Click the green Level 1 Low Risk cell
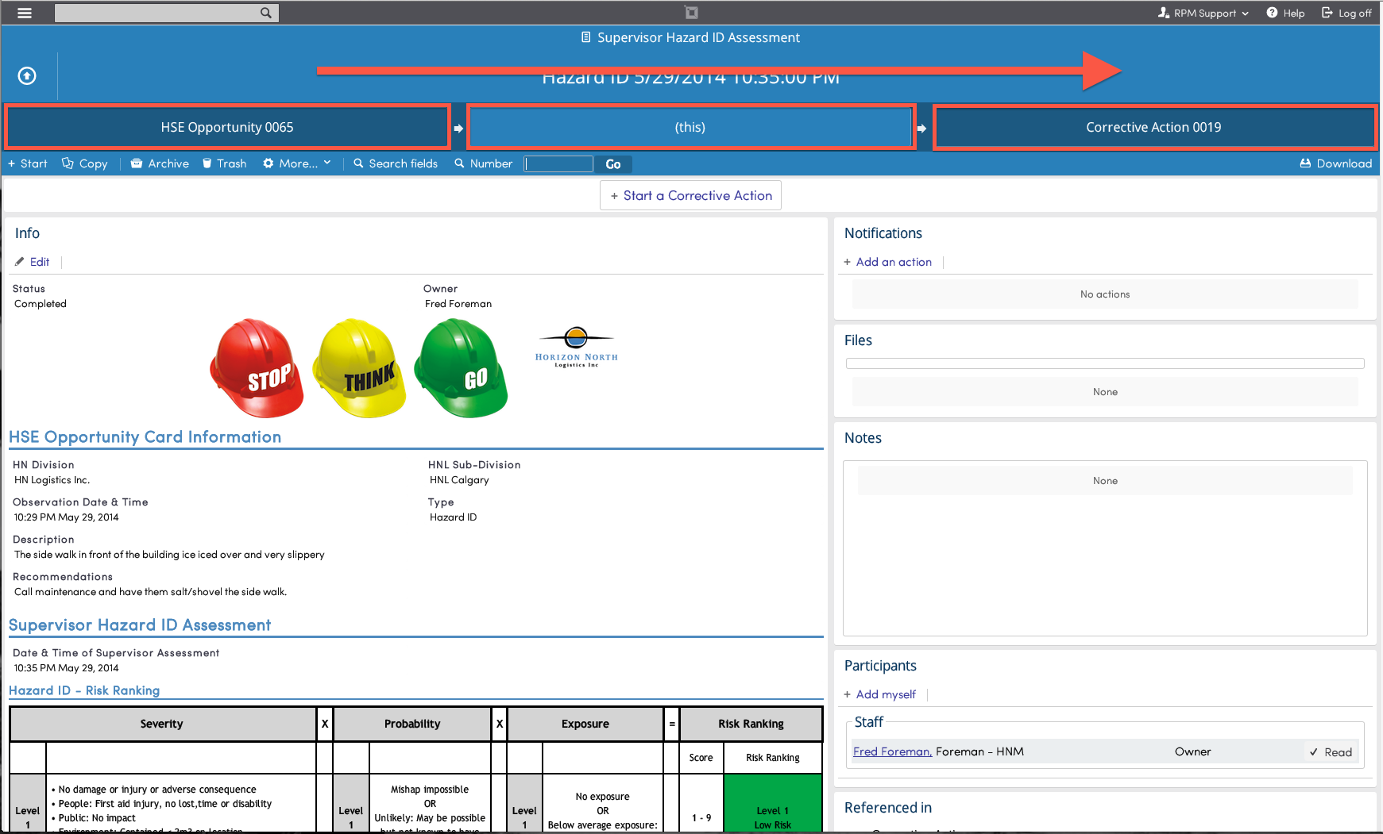 [x=773, y=803]
